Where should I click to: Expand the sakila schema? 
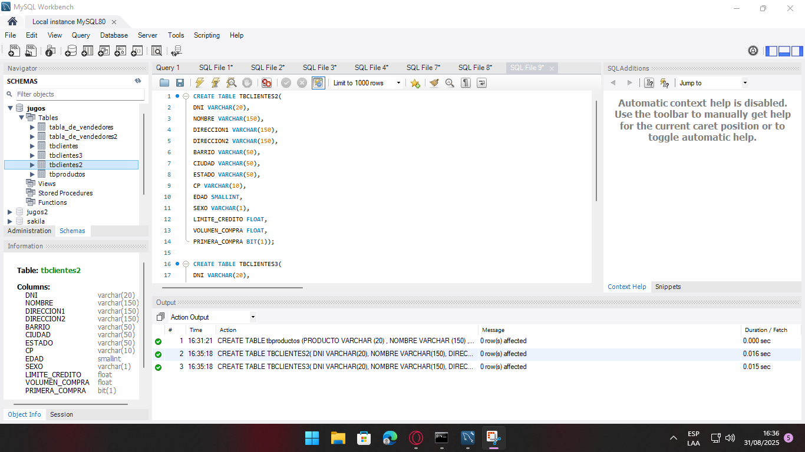pyautogui.click(x=10, y=221)
